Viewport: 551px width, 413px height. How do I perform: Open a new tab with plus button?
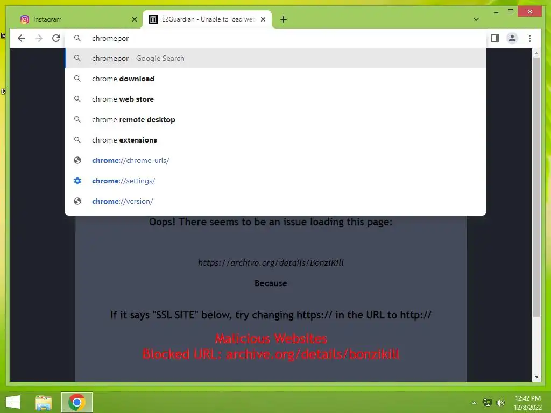coord(284,19)
